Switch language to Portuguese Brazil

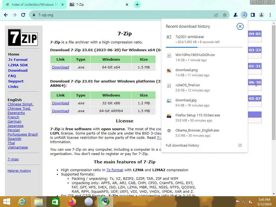click(23, 134)
